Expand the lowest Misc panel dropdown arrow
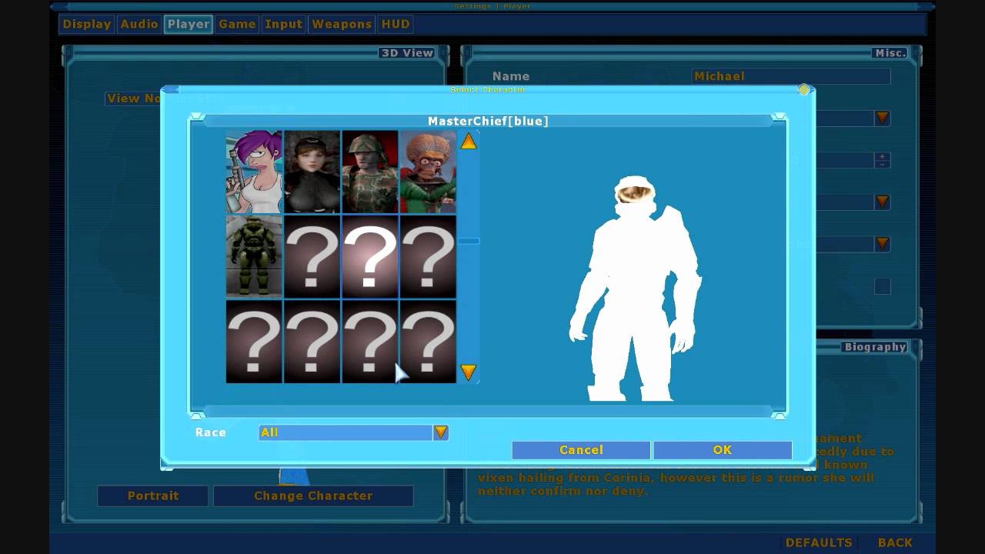985x554 pixels. 883,244
